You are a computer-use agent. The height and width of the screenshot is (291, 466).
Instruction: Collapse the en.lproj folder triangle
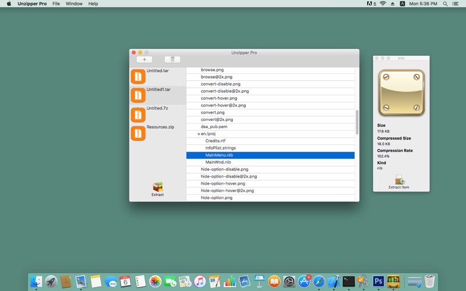199,134
